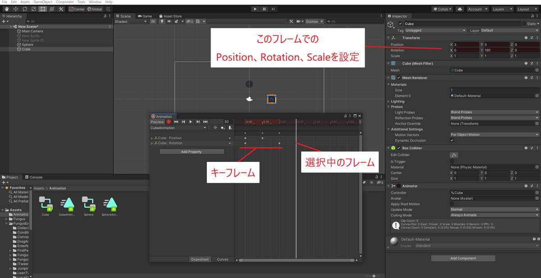Go to last animation keyframe

pyautogui.click(x=205, y=122)
